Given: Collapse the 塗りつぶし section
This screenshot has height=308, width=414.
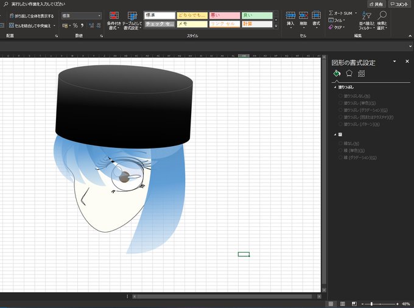Looking at the screenshot, I should click(x=335, y=87).
